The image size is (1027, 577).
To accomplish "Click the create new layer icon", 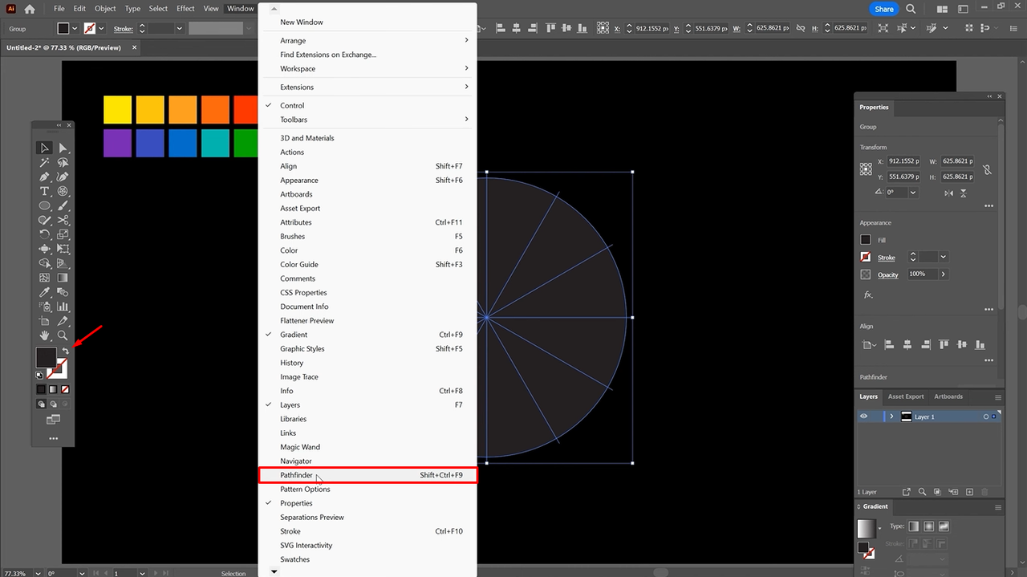I will click(969, 492).
